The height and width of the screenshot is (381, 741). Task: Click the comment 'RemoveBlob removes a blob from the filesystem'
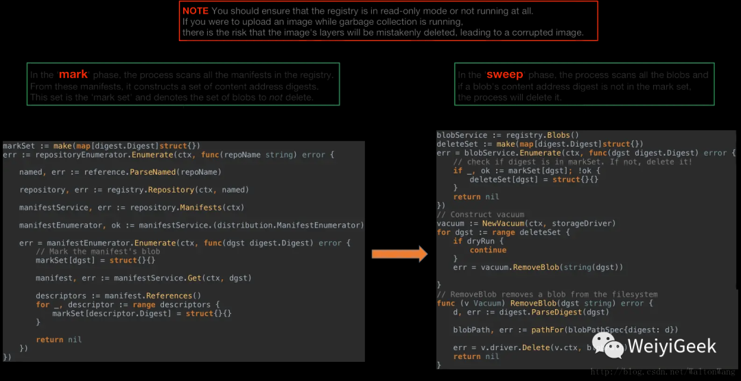click(x=548, y=294)
